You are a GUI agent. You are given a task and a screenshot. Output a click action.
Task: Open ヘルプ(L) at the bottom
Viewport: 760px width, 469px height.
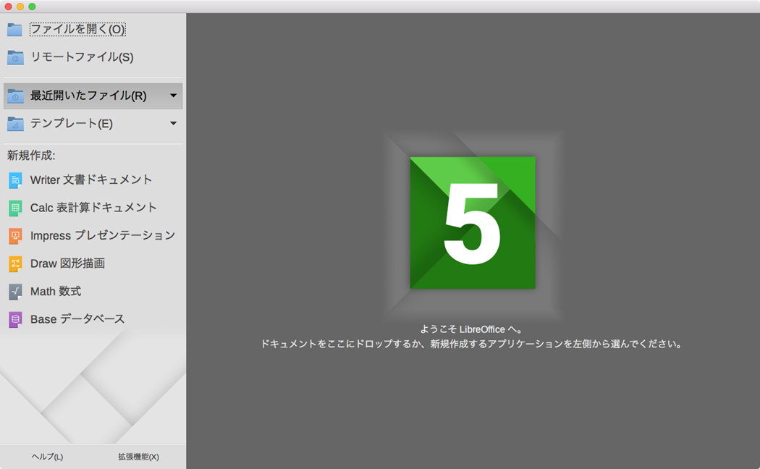(47, 457)
